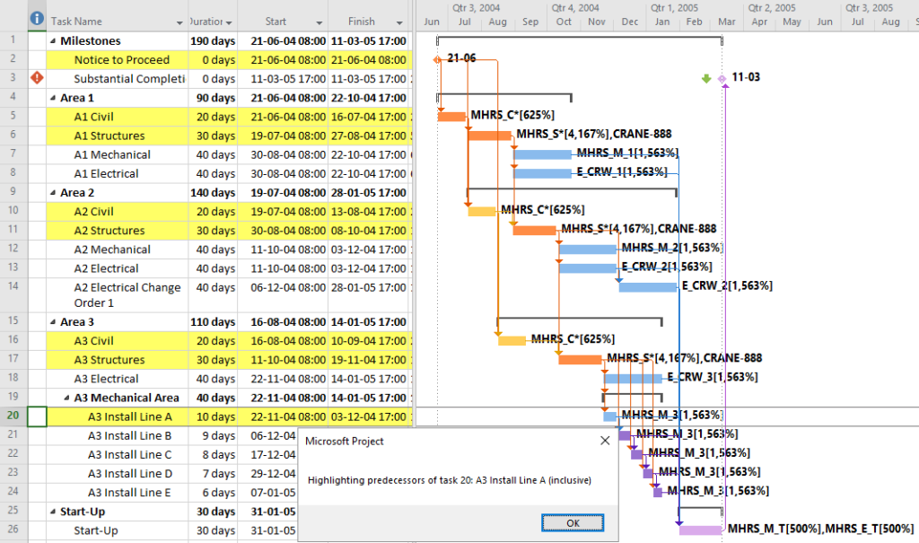Image resolution: width=919 pixels, height=543 pixels.
Task: Click the red constraint indicator beside Substantial Completion
Action: point(35,77)
